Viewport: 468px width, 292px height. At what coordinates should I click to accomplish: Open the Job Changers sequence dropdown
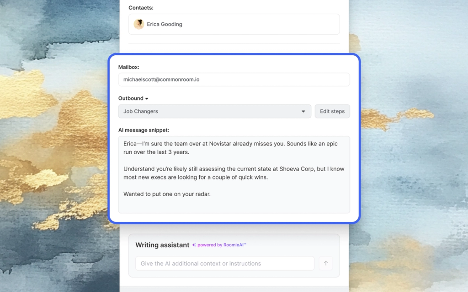[x=215, y=111]
